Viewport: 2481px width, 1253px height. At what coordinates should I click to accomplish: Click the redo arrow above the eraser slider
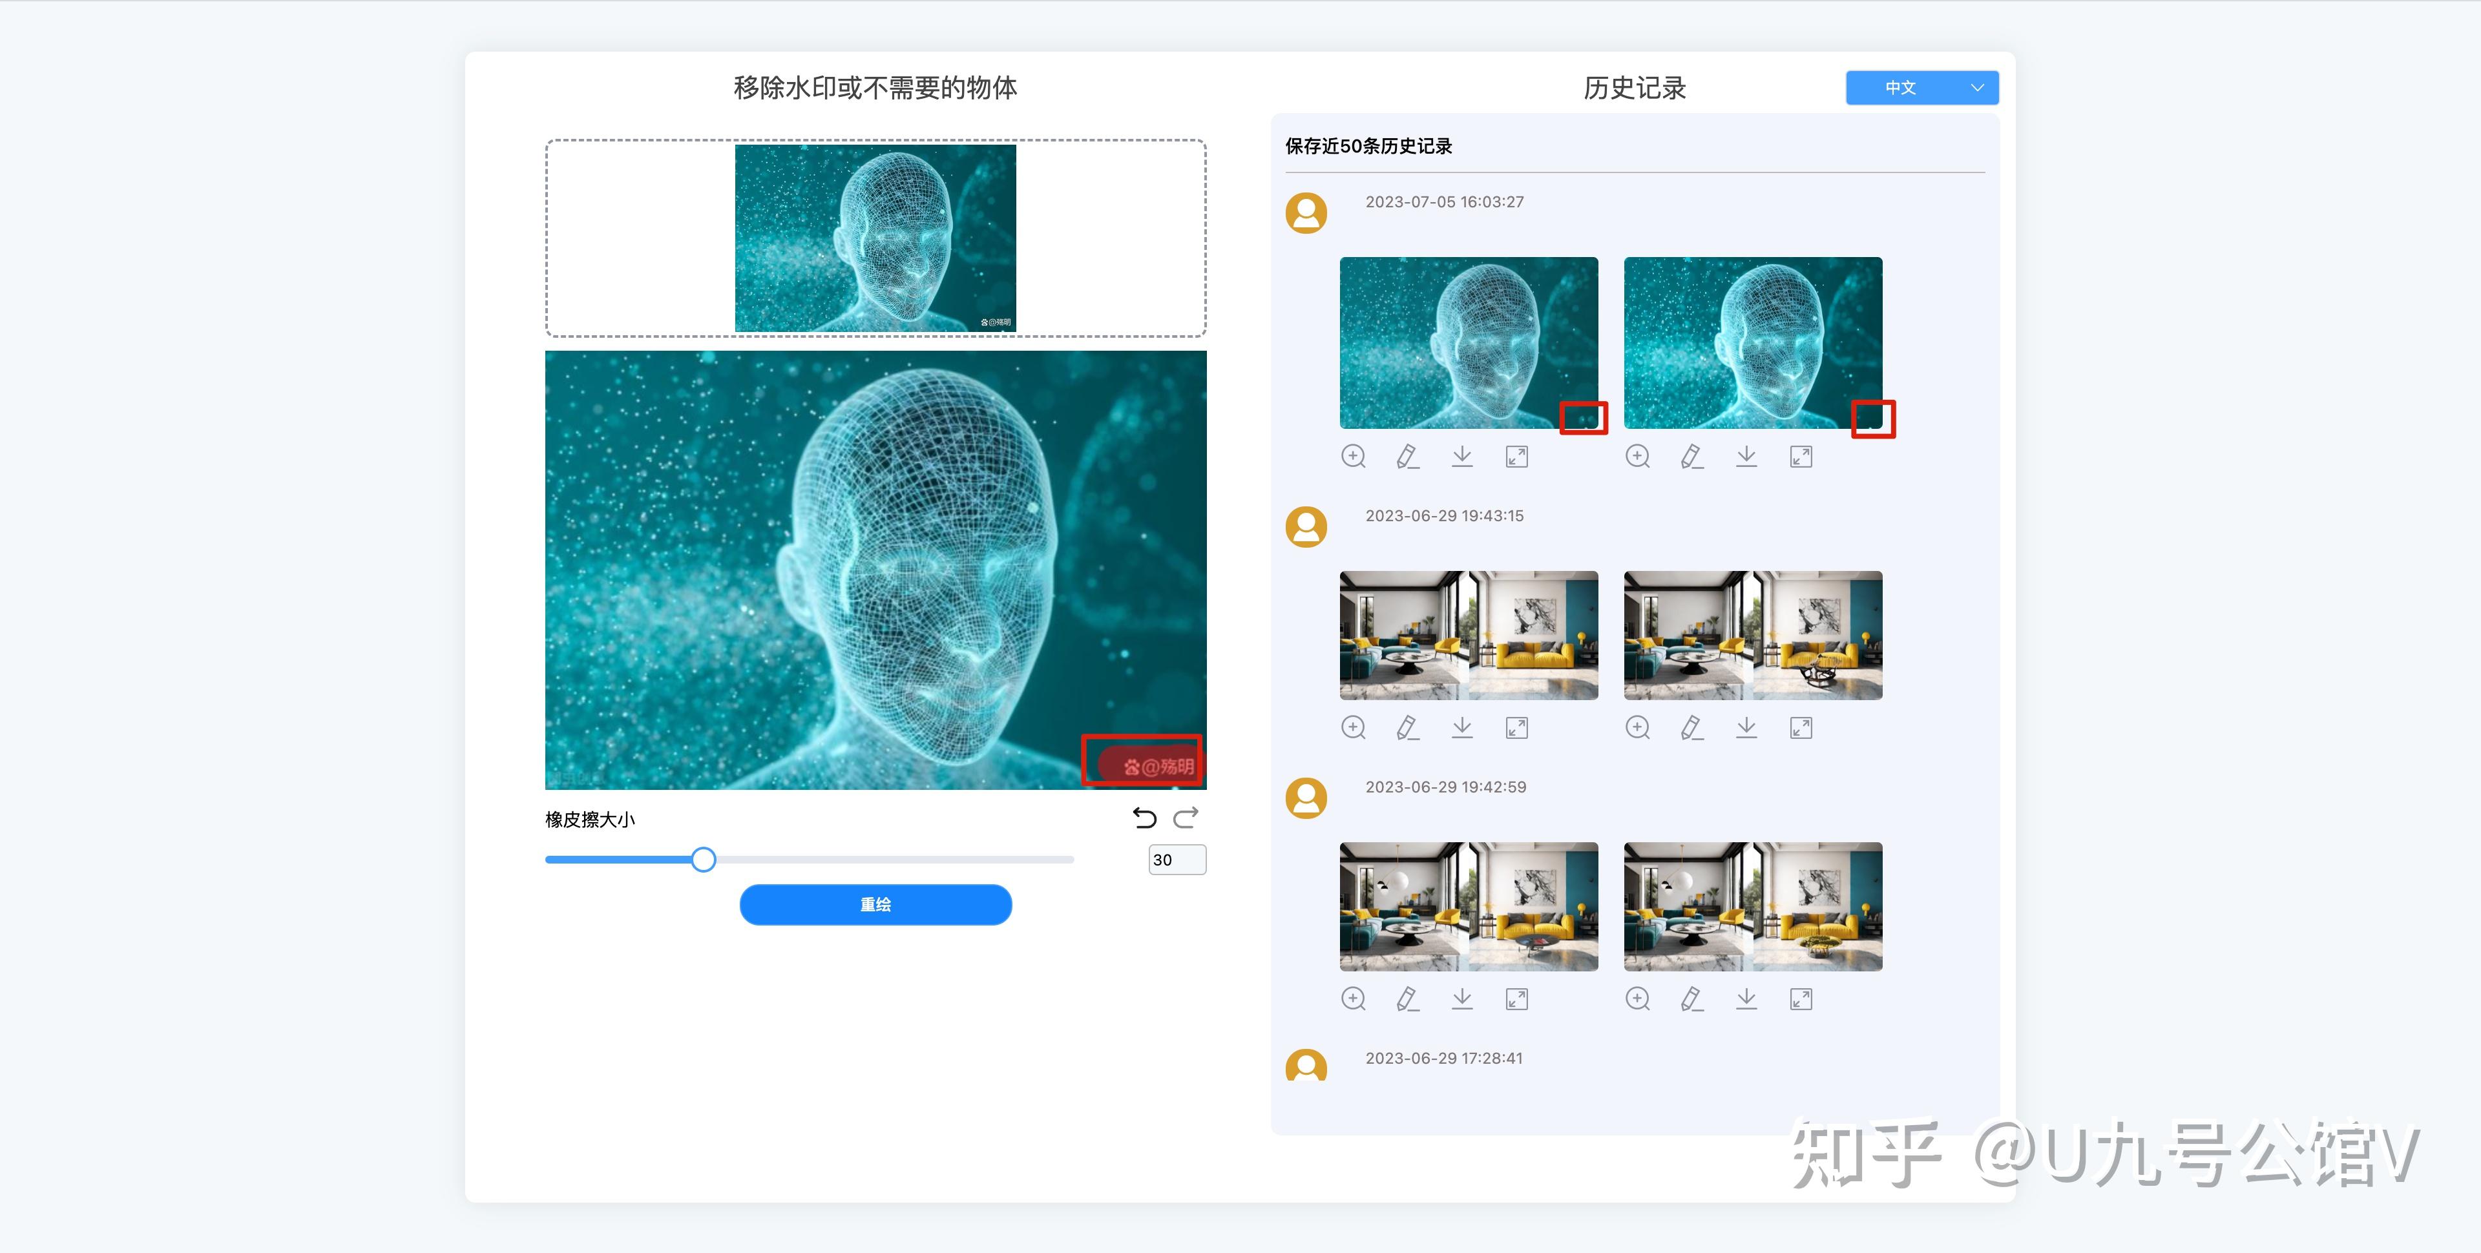pos(1188,818)
